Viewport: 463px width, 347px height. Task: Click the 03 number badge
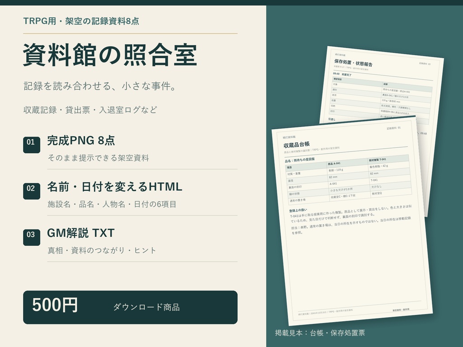click(32, 238)
